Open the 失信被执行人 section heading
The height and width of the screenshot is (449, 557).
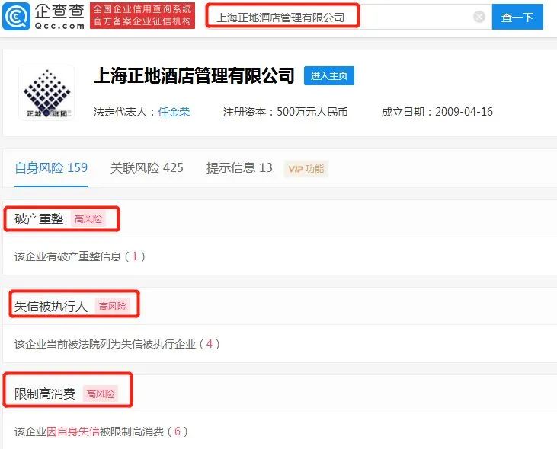pos(51,306)
